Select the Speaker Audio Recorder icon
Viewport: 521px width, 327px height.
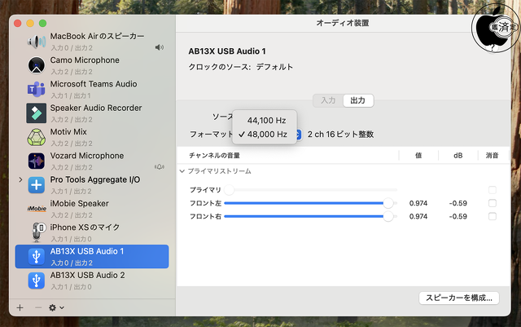(37, 113)
